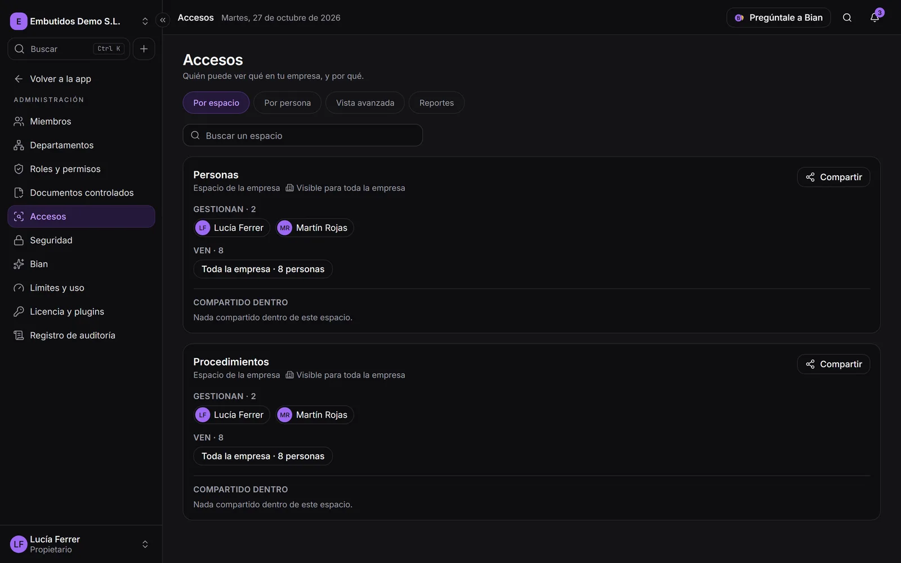
Task: Click the search magnifier icon in top bar
Action: [847, 17]
